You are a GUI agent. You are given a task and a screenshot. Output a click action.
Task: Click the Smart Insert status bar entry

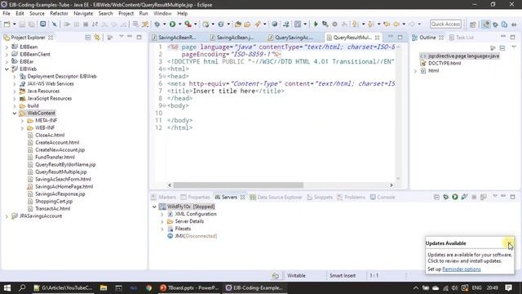point(343,276)
